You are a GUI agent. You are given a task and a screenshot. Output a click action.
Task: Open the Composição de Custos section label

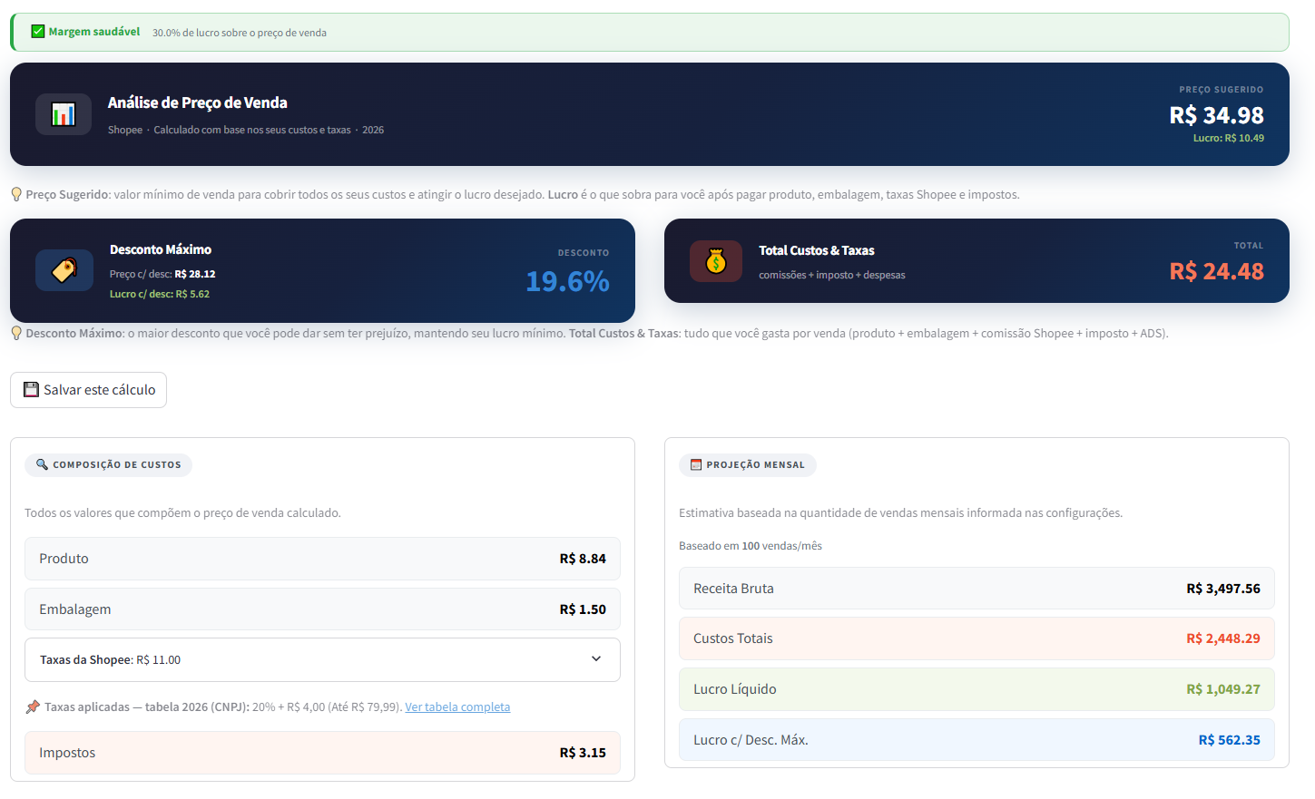pos(116,465)
